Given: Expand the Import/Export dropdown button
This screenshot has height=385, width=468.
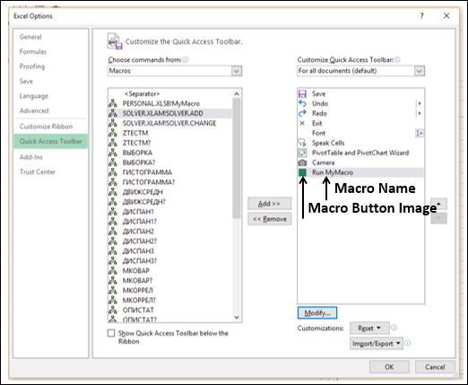Looking at the screenshot, I should pos(377,344).
